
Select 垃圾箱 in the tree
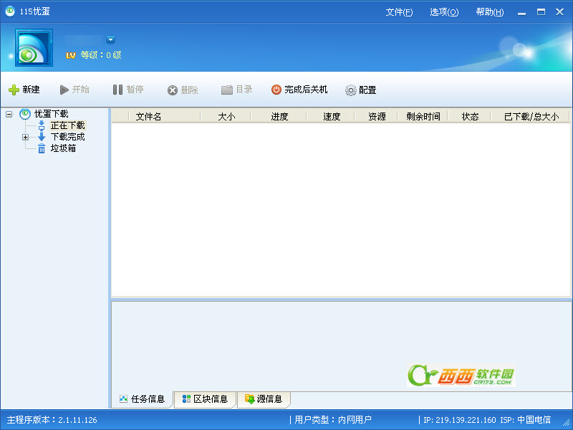coord(63,148)
